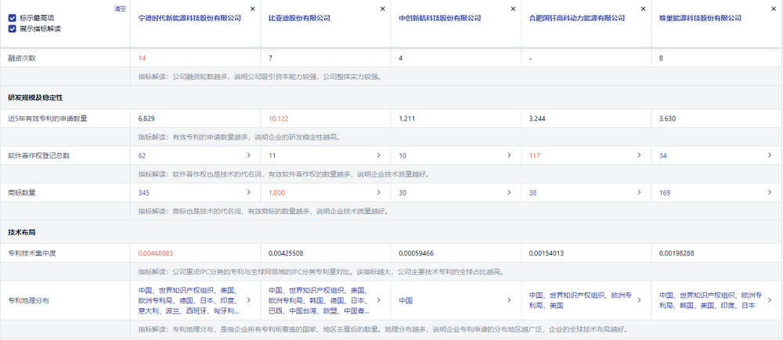Select the 技术布局 section heading

tap(22, 232)
